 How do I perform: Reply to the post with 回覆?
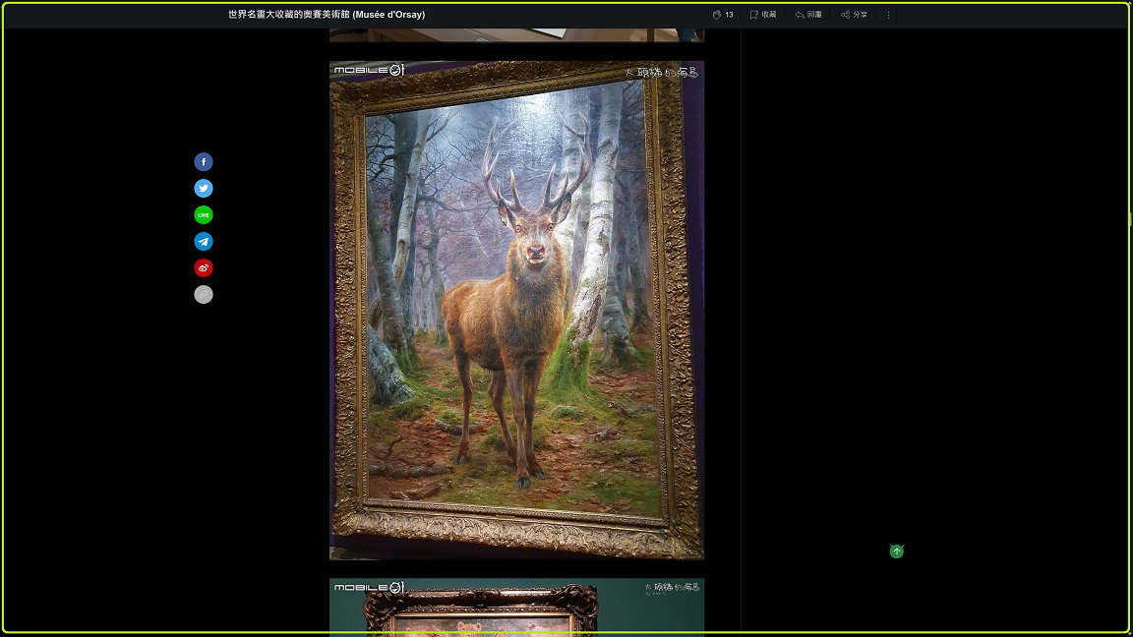coord(808,15)
